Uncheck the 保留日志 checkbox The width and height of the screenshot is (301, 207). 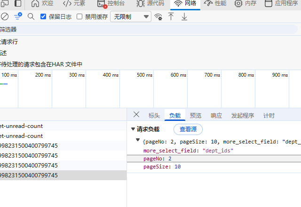click(44, 17)
